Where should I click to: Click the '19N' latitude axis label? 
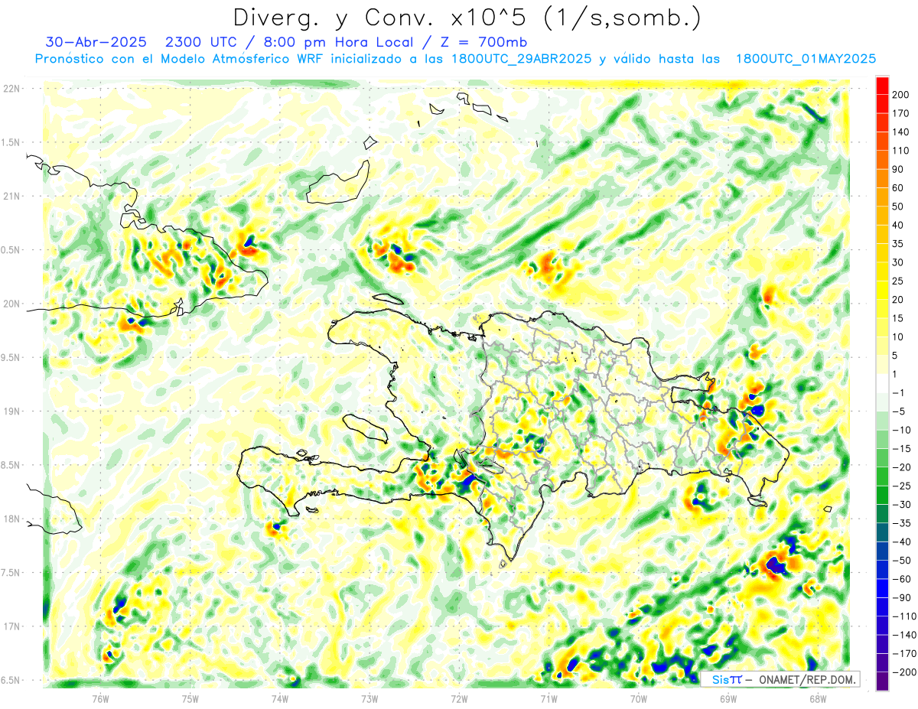pyautogui.click(x=11, y=411)
